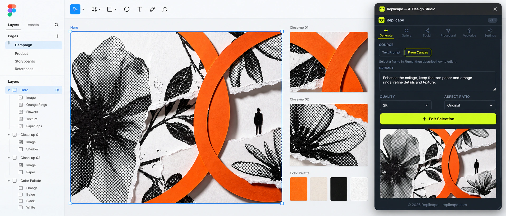Select the Close-up 02 image on canvas
This screenshot has width=506, height=216.
click(x=329, y=135)
